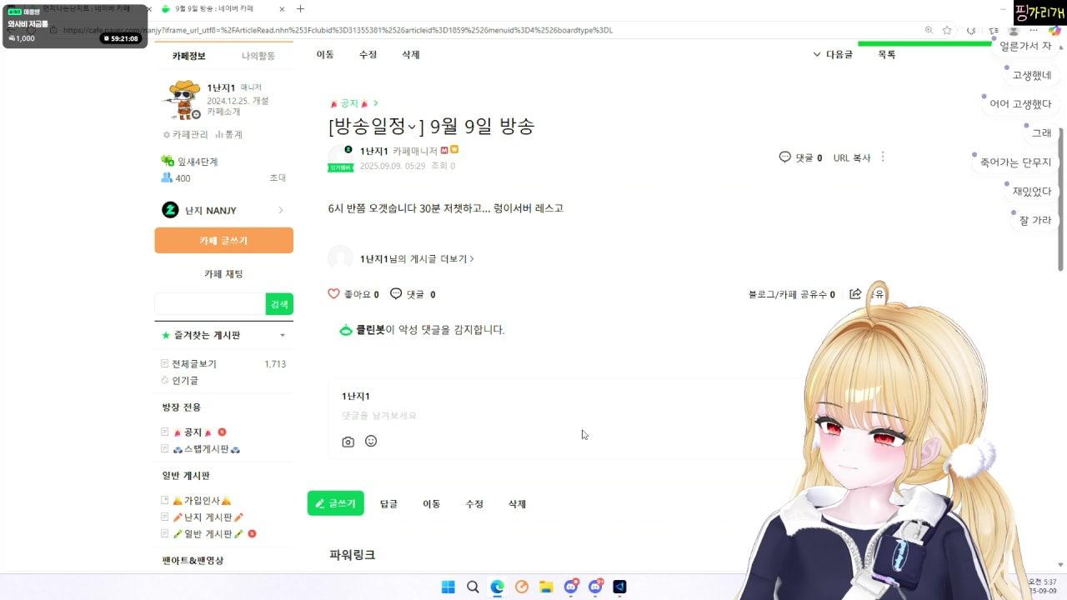Click the post author's profile avatar

point(340,157)
